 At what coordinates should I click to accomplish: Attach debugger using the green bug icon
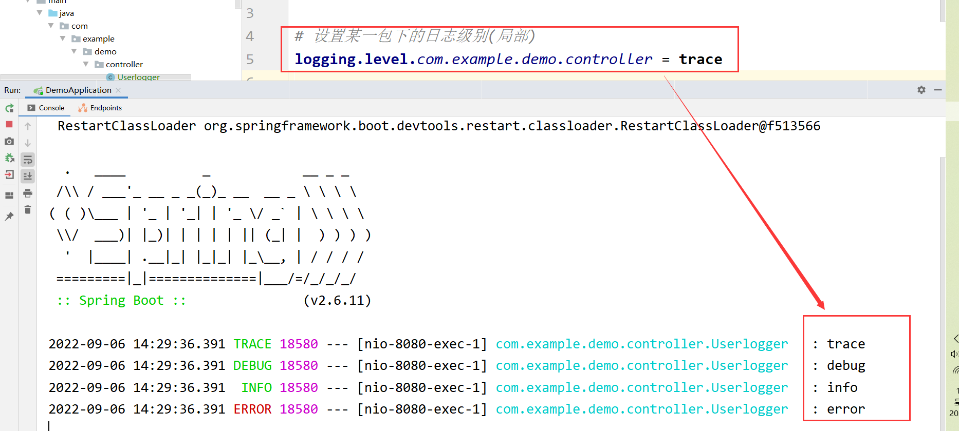pyautogui.click(x=9, y=158)
